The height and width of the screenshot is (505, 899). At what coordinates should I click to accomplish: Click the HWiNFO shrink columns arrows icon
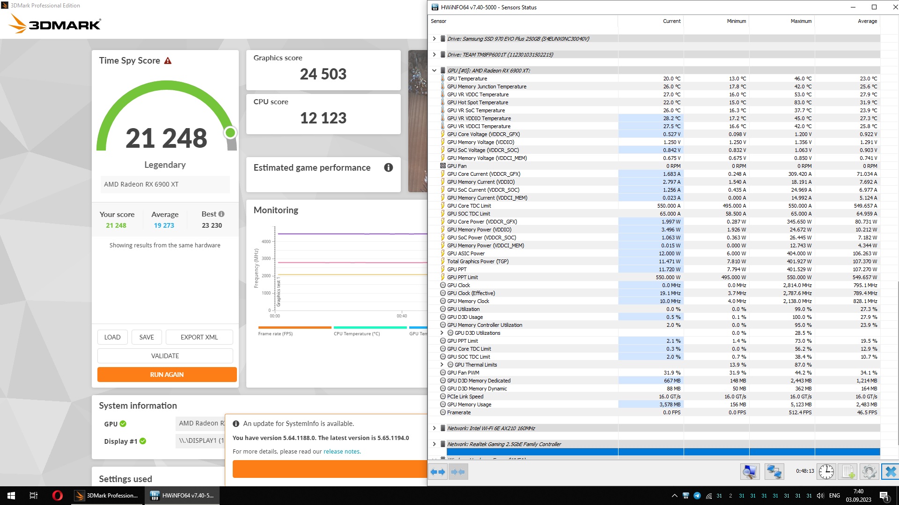(x=458, y=472)
